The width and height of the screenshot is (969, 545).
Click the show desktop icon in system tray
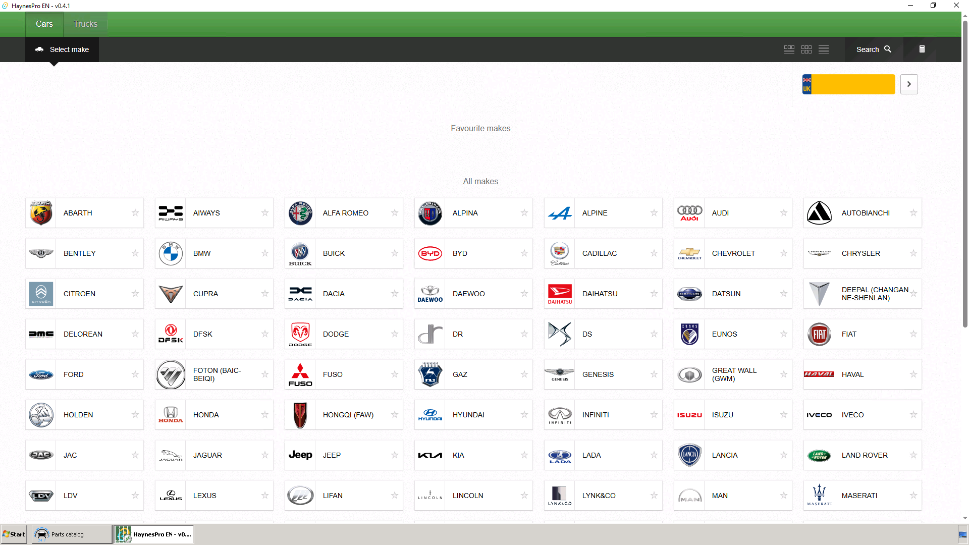point(963,534)
